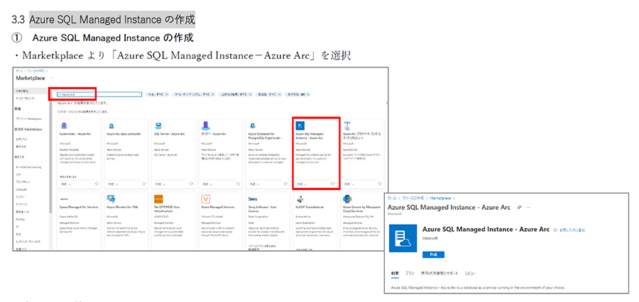
Task: Switch to the プラン tab
Action: [x=410, y=273]
